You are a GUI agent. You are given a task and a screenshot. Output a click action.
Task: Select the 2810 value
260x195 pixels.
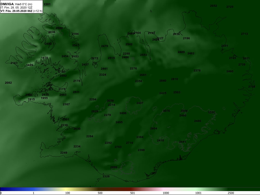tap(174, 79)
